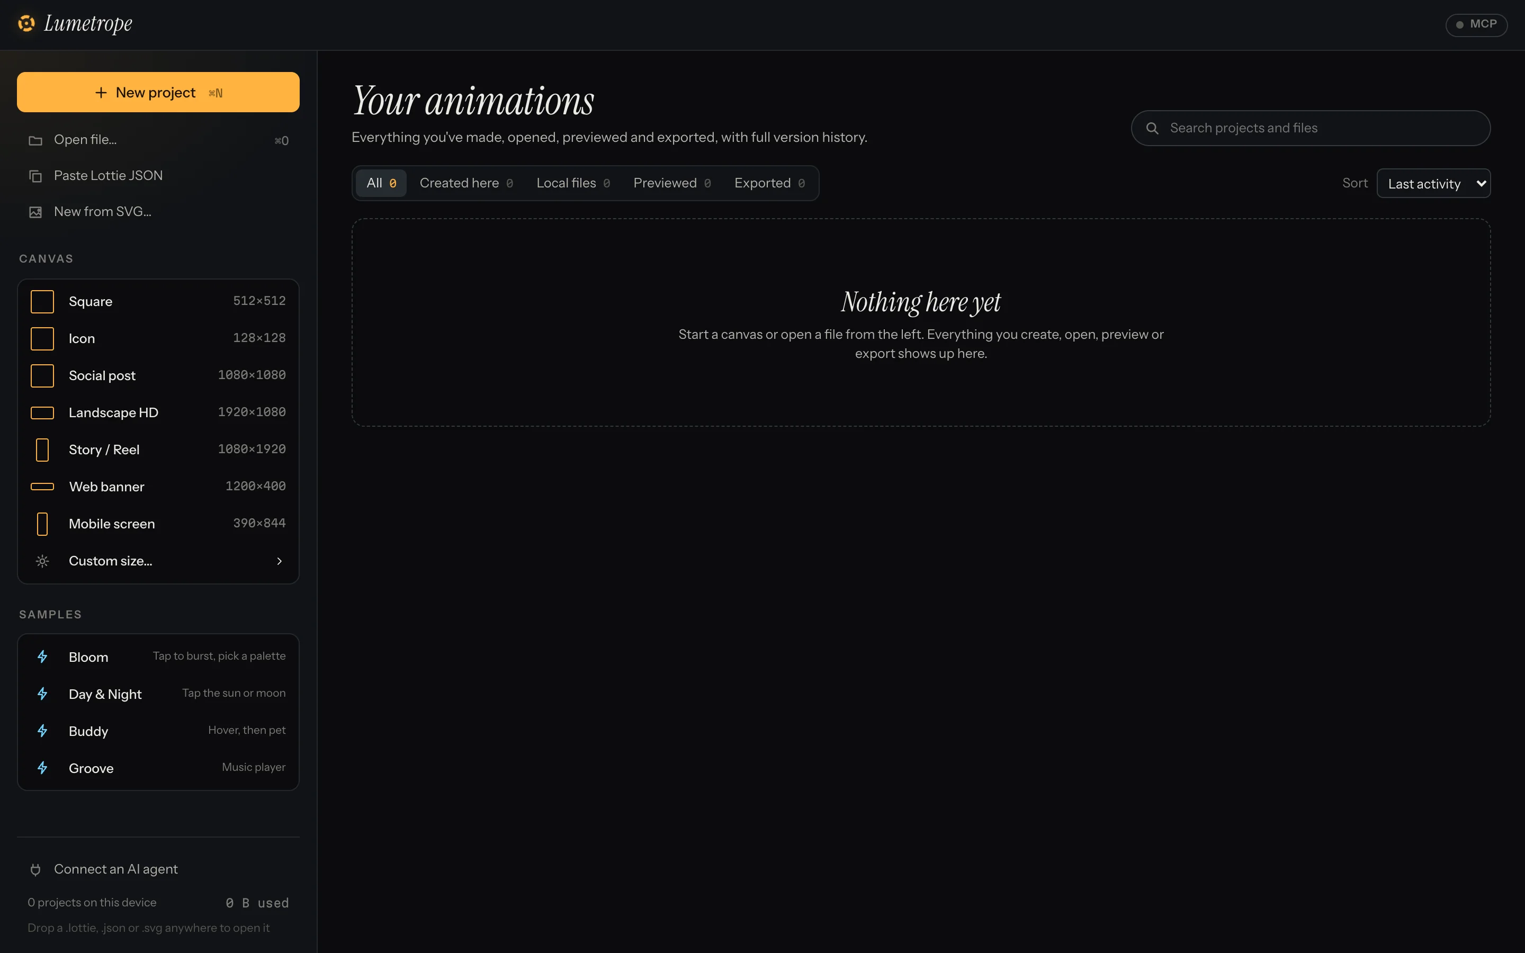Image resolution: width=1525 pixels, height=953 pixels.
Task: Select the Mobile screen canvas shape icon
Action: (x=42, y=524)
